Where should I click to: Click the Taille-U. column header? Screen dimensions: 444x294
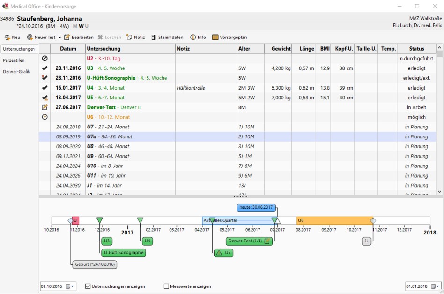pyautogui.click(x=366, y=48)
